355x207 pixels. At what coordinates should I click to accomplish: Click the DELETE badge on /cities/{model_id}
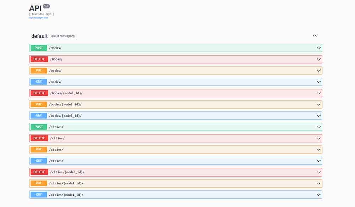coord(39,172)
